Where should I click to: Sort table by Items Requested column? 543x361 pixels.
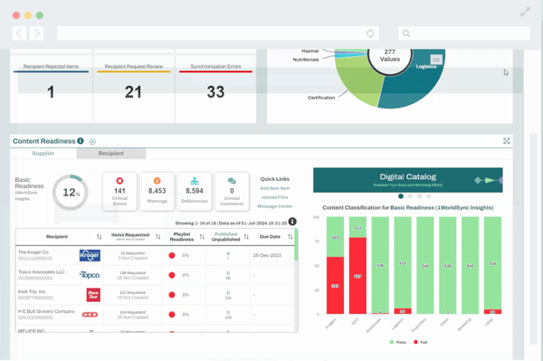pos(157,237)
